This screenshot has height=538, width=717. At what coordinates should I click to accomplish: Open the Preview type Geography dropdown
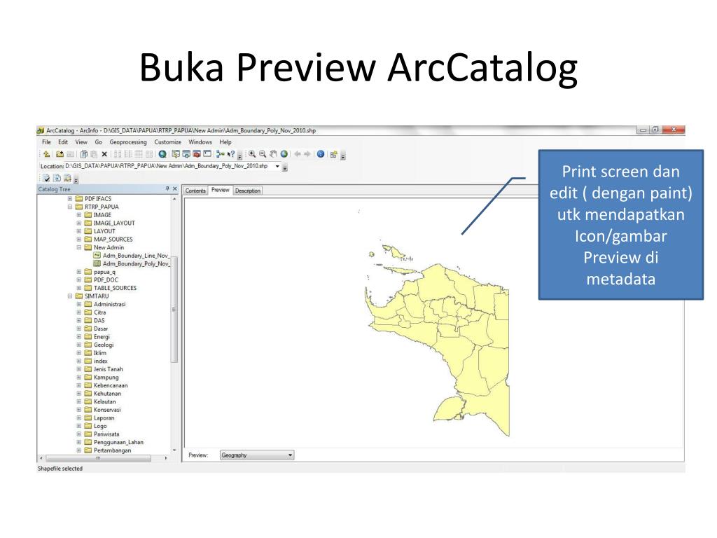click(290, 455)
